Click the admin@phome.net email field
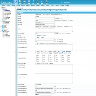Image resolution: width=96 pixels, height=96 pixels. (45, 23)
